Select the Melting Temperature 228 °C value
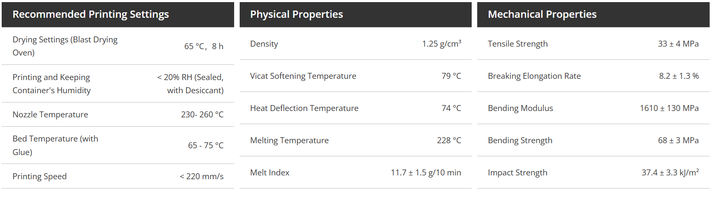716x197 pixels. click(449, 141)
